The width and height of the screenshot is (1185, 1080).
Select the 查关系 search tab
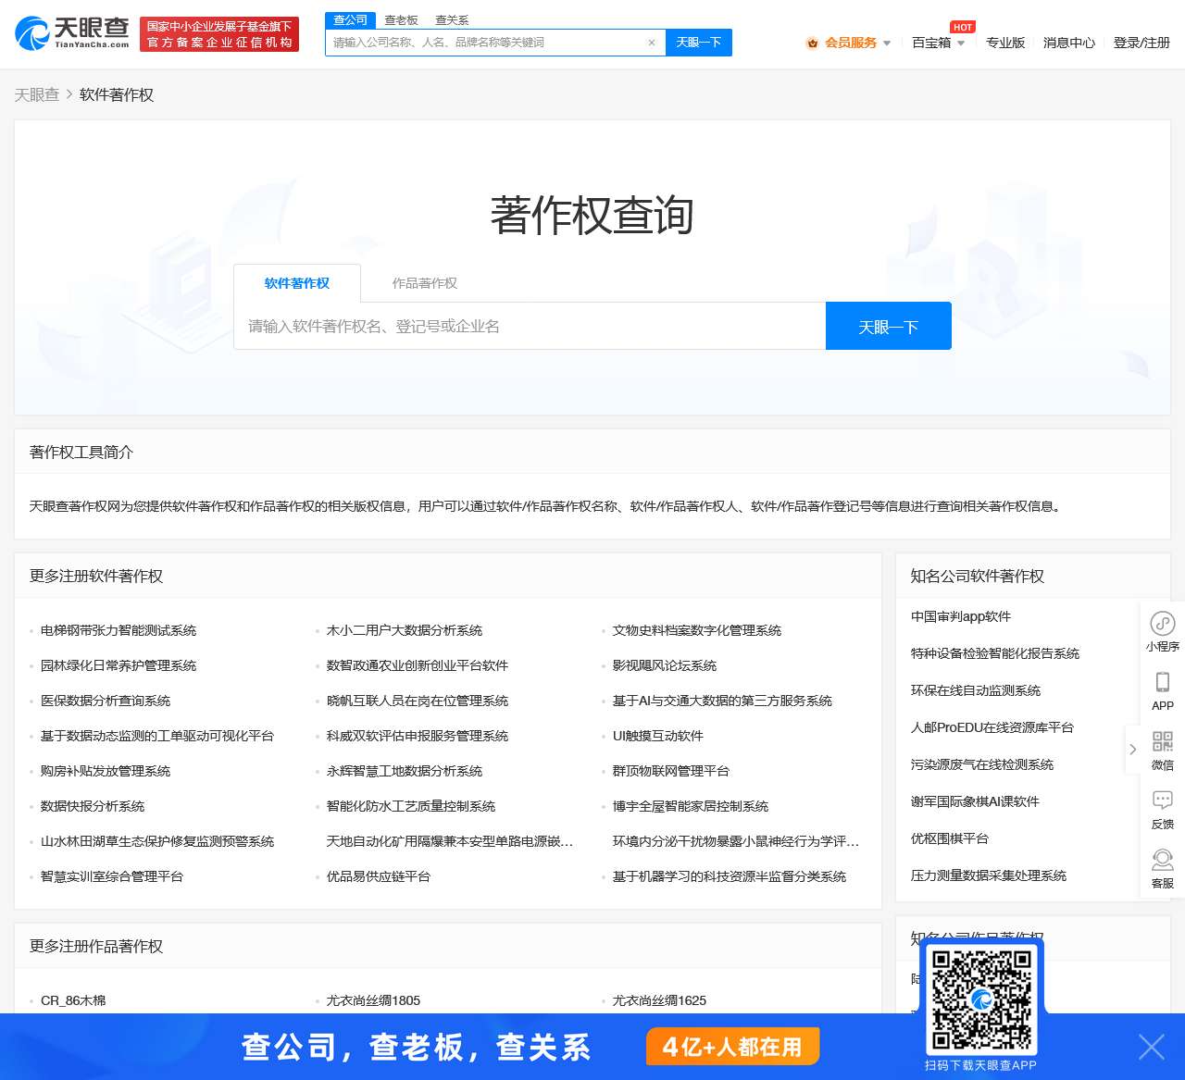click(x=452, y=20)
